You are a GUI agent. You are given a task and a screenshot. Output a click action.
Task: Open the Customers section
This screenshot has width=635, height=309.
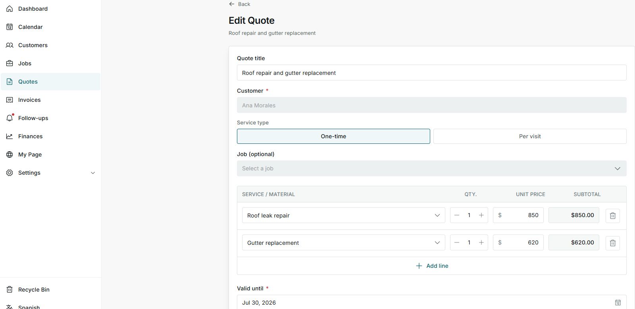point(50,45)
